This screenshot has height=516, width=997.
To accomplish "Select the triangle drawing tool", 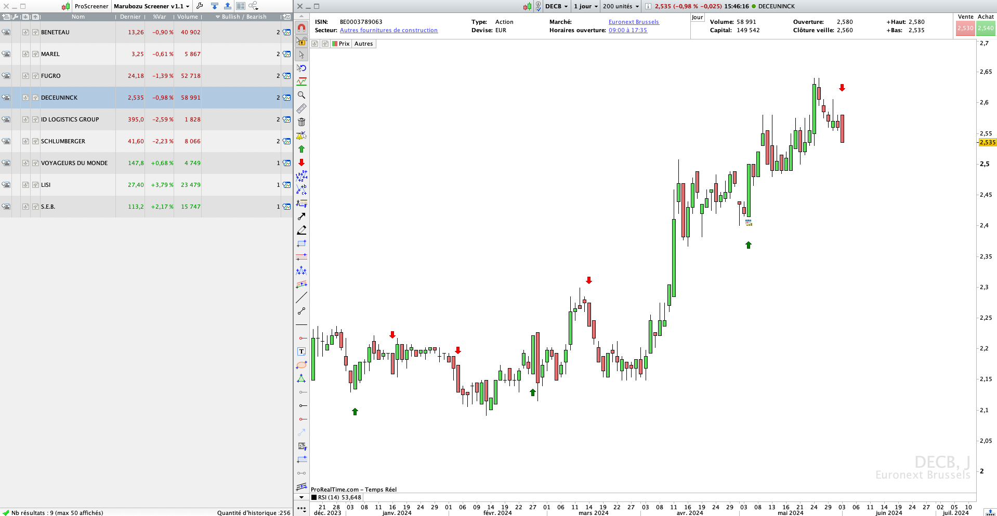I will 301,378.
